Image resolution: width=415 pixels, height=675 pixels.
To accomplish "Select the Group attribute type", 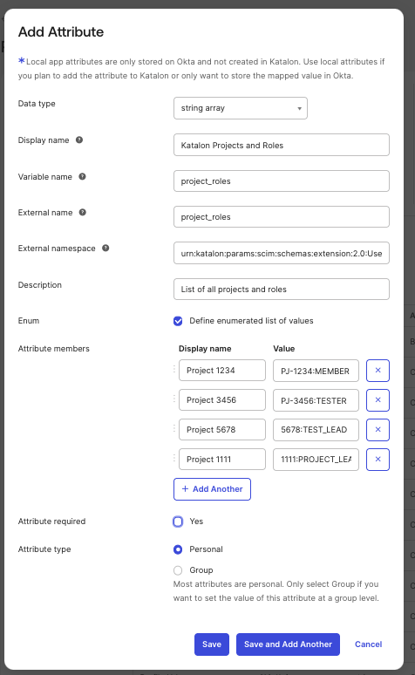I will (178, 570).
